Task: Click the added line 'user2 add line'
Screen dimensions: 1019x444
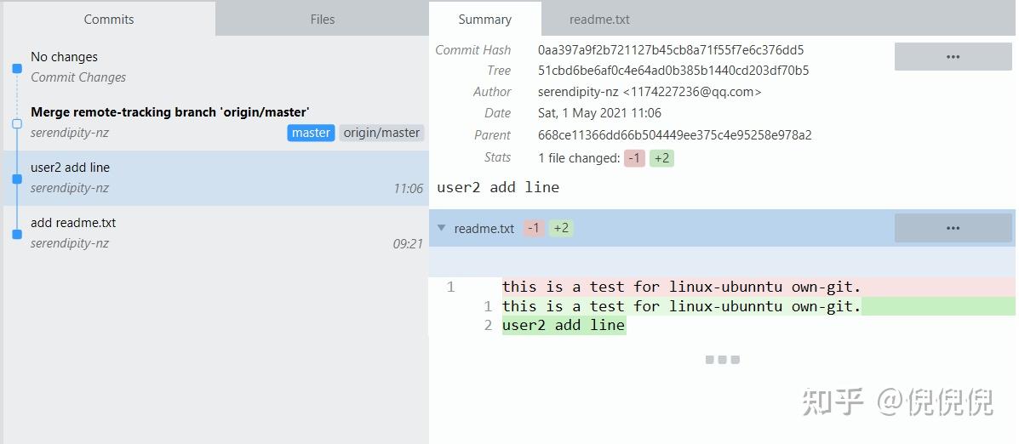Action: pyautogui.click(x=564, y=325)
